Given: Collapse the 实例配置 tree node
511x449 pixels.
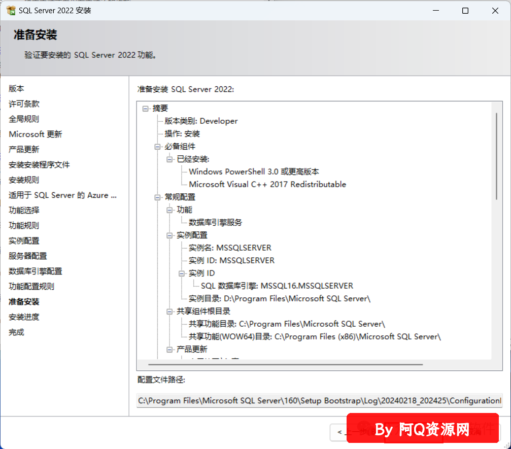Looking at the screenshot, I should coord(169,235).
